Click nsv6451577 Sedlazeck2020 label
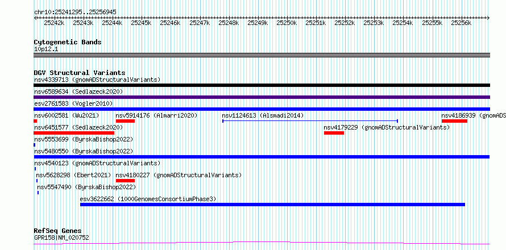This screenshot has height=250, width=506. click(x=78, y=127)
